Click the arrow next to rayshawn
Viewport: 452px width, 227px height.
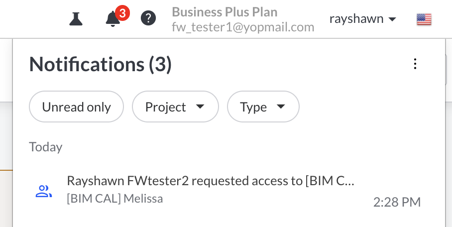392,19
